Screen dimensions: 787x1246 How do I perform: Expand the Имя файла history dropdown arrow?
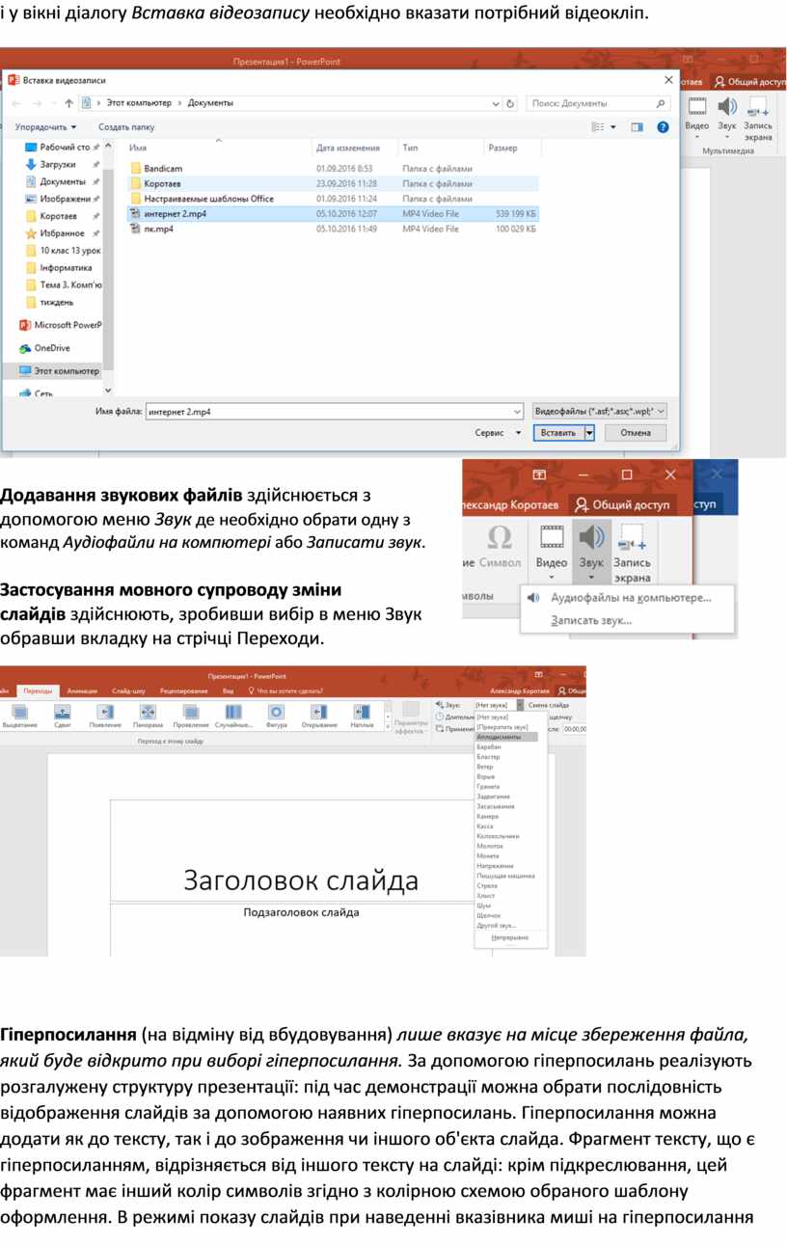pos(517,412)
